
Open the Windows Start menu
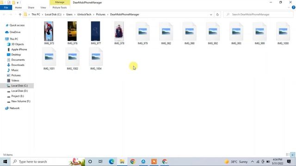tap(5, 162)
